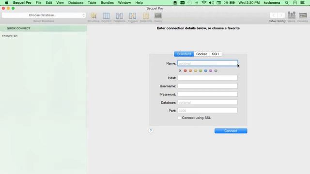Pick the purple favorite color dot
This screenshot has width=310, height=174.
[x=211, y=71]
